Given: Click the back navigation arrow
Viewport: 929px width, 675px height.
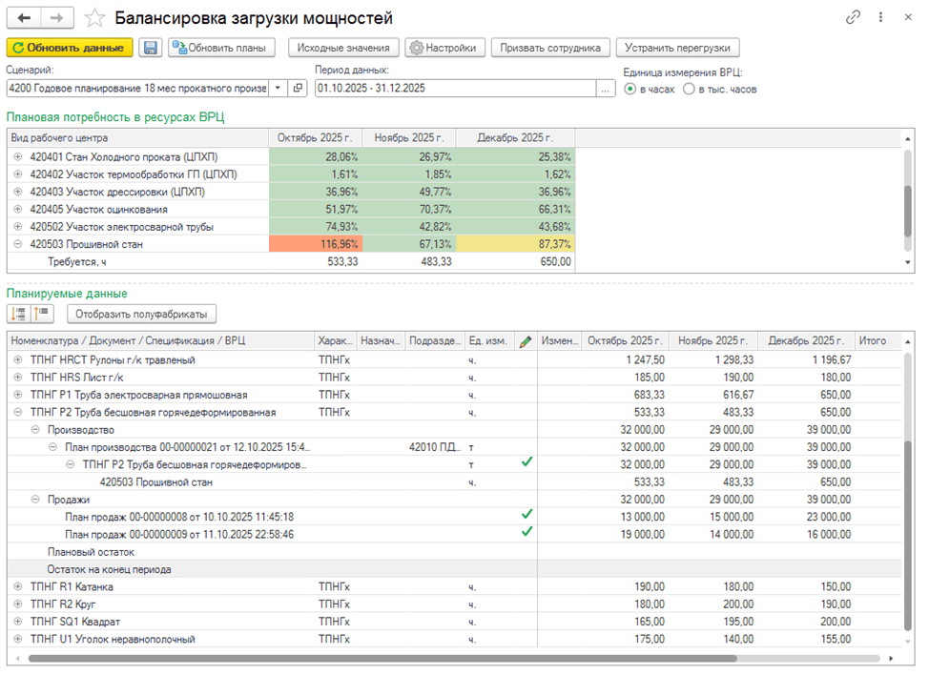Looking at the screenshot, I should click(25, 18).
